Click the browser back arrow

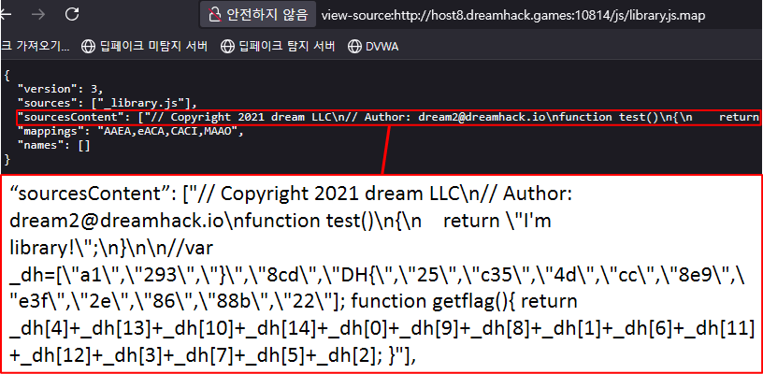7,15
